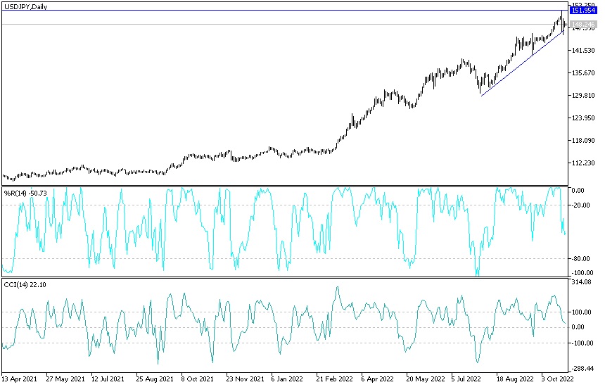Click the 25 Aug 2021 date label
This screenshot has height=387, width=605.
155,379
